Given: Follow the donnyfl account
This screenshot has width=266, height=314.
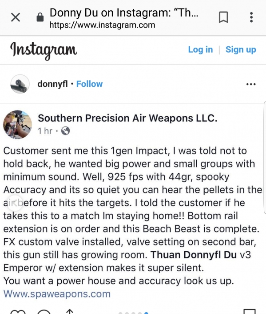Looking at the screenshot, I should point(89,84).
